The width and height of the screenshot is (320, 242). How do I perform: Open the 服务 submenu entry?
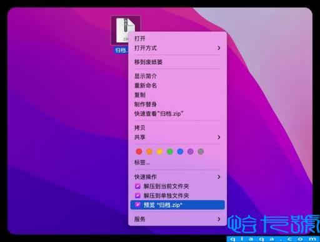coord(177,219)
